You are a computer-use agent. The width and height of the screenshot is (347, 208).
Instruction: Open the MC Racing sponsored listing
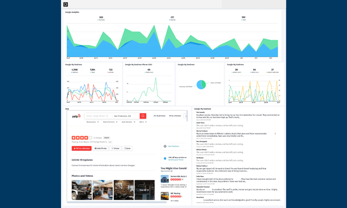coord(175,193)
